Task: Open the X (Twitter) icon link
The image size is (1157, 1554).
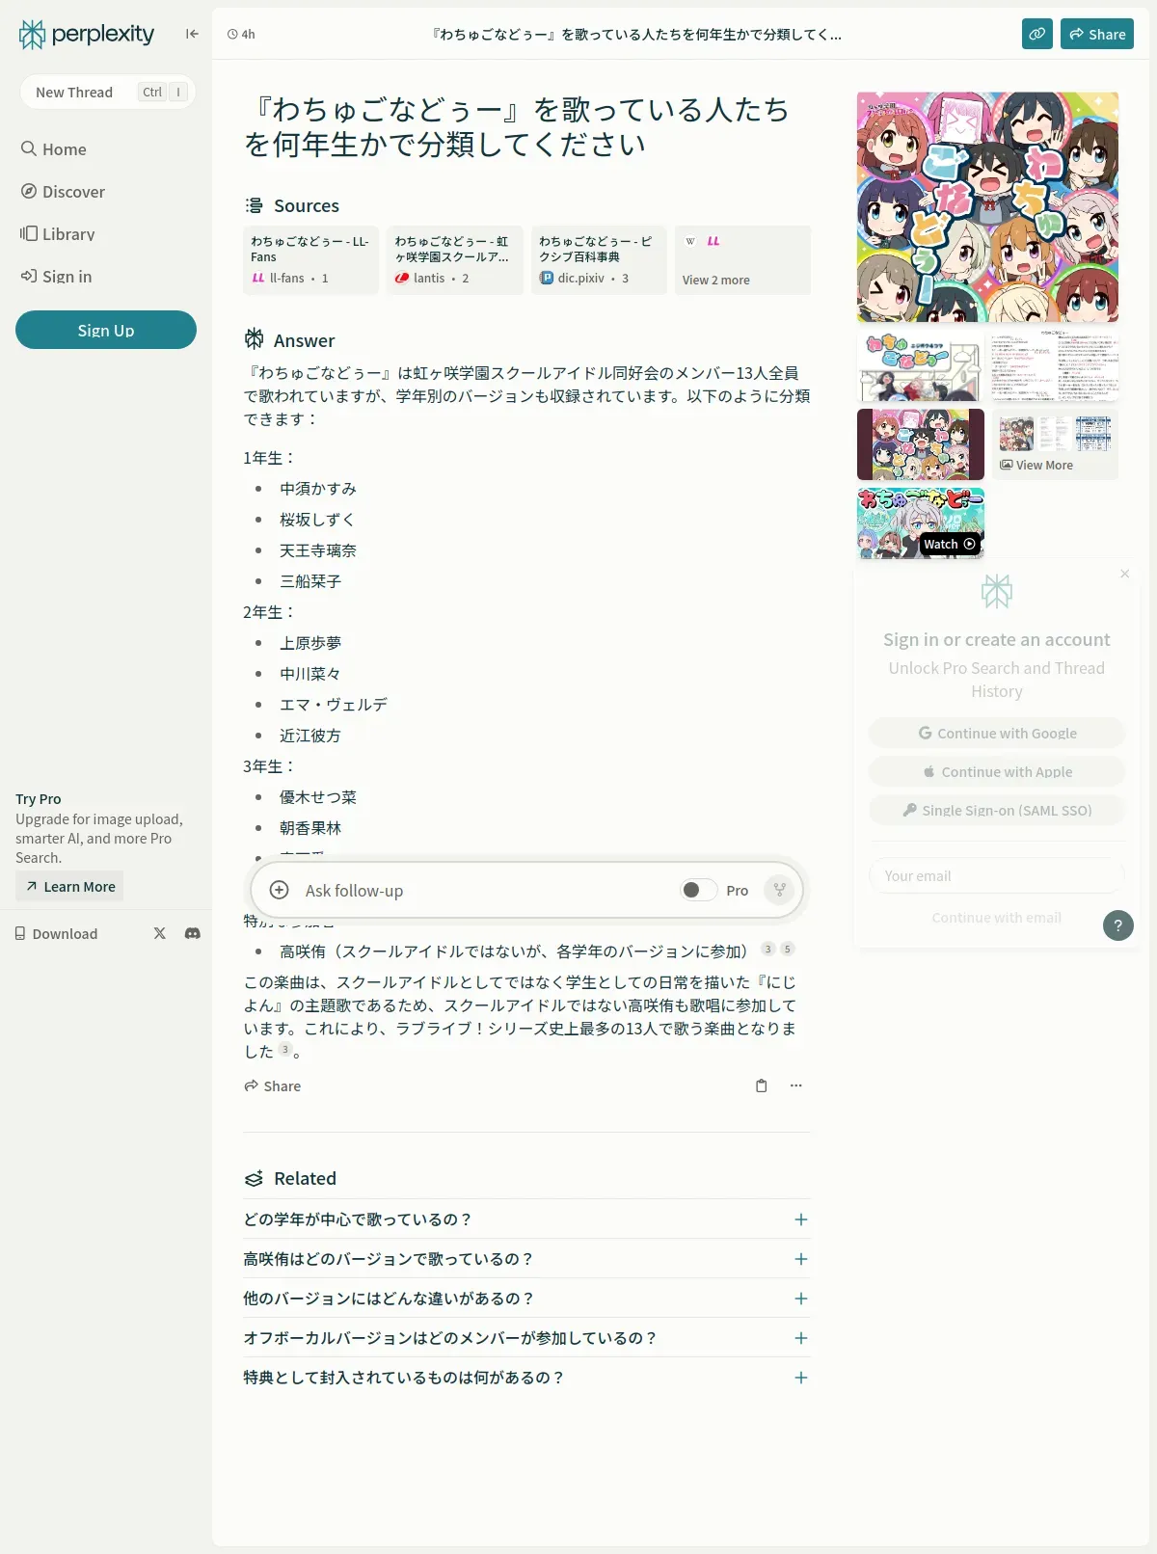Action: point(160,933)
